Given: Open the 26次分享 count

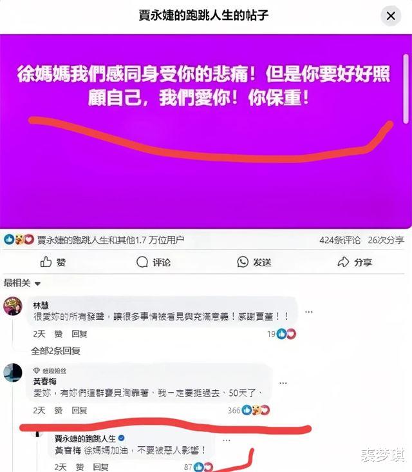Looking at the screenshot, I should (386, 240).
